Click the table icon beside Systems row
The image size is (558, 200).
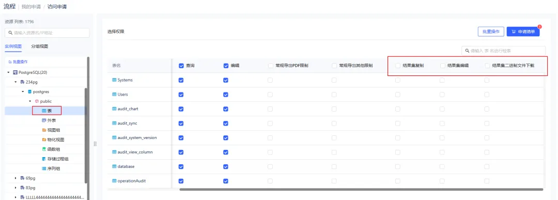pos(114,80)
